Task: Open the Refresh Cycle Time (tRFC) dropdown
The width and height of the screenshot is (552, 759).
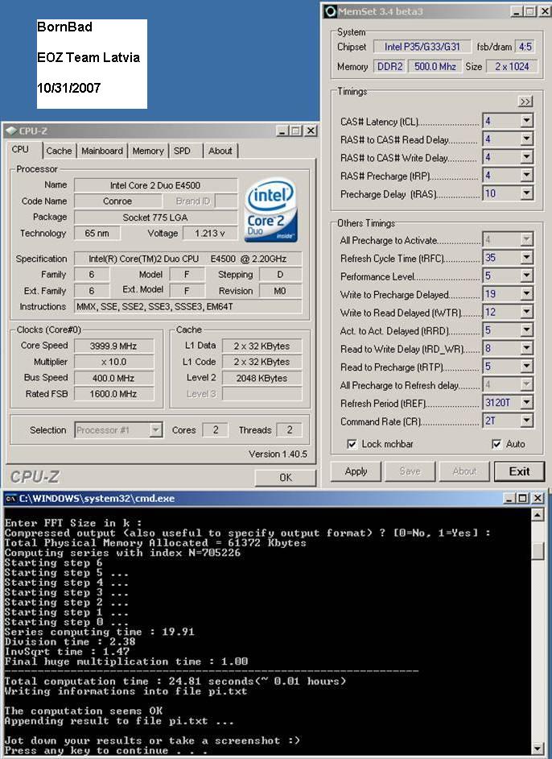Action: (527, 258)
